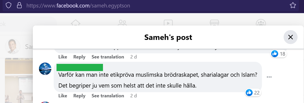
Task: Open the tracking protection shield icon
Action: tap(9, 5)
